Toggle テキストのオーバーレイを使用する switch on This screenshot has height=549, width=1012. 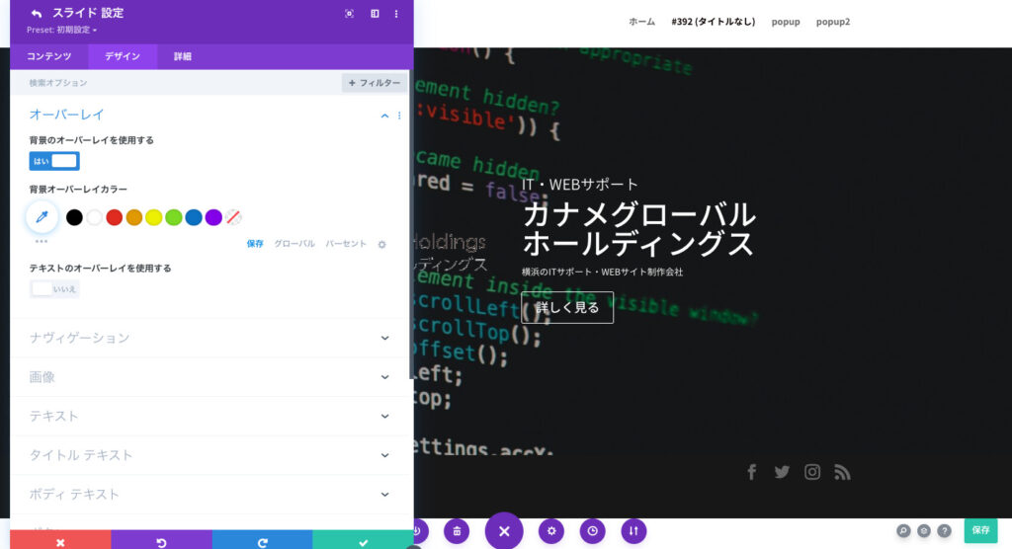[54, 288]
